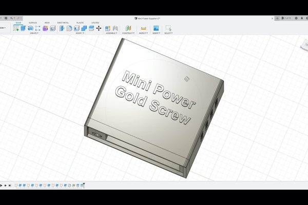This screenshot has height=205, width=308.
Task: Expand the ASSEMBLE dropdown menu
Action: point(111,33)
